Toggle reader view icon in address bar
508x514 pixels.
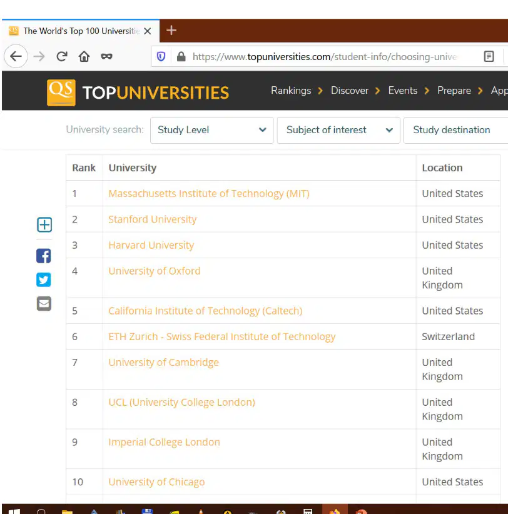(489, 56)
